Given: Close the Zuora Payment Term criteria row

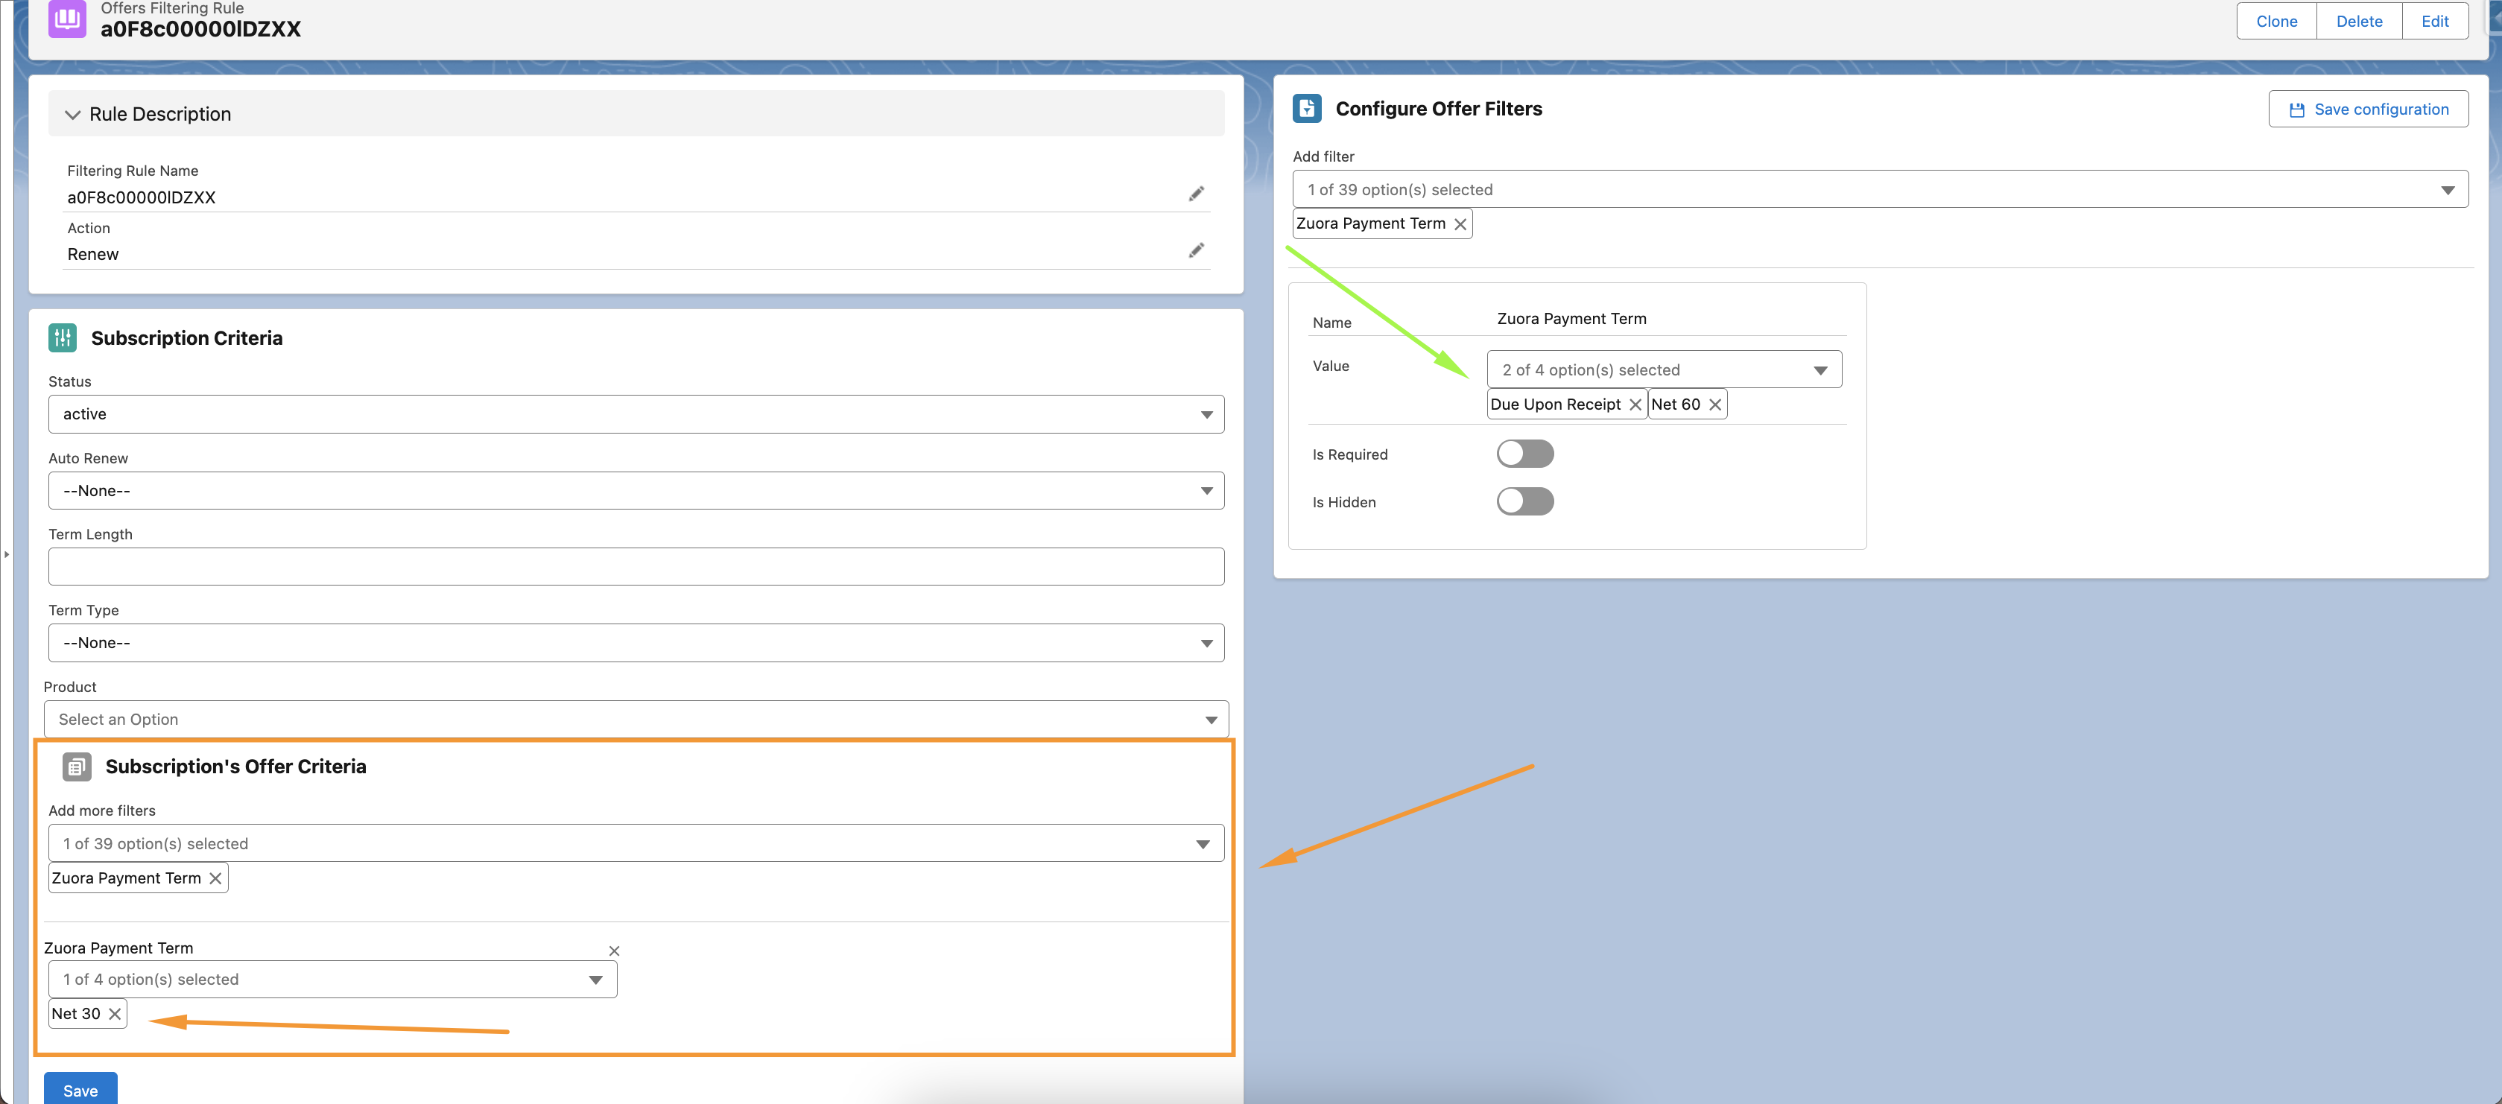Looking at the screenshot, I should (614, 951).
